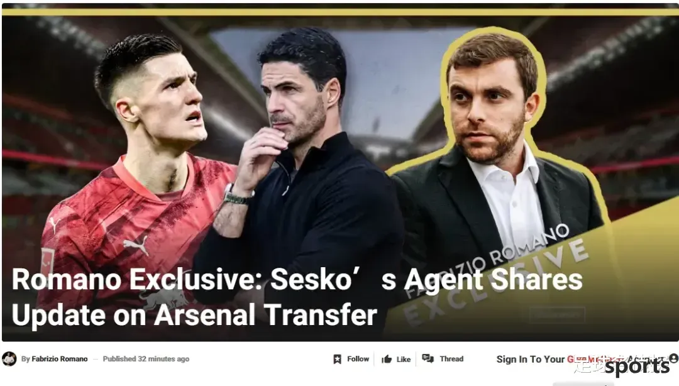679x386 pixels.
Task: Click the Puma logo on the red jersey
Action: 136,245
